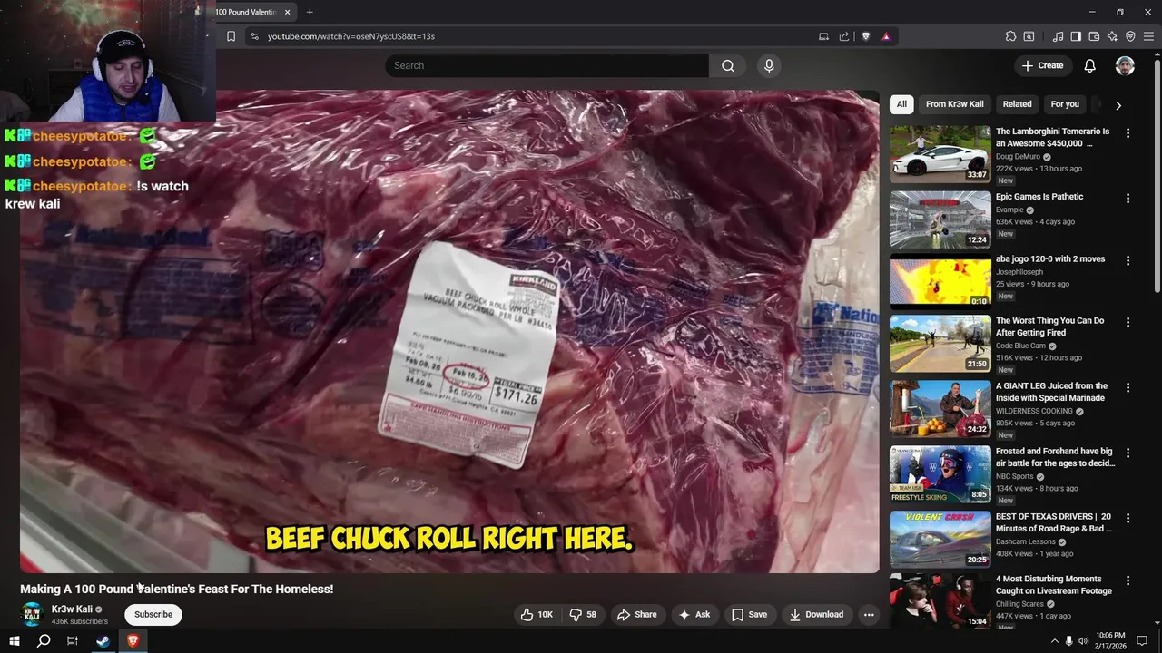Open the Kr3w Kali channel name link
1162x653 pixels.
click(72, 609)
